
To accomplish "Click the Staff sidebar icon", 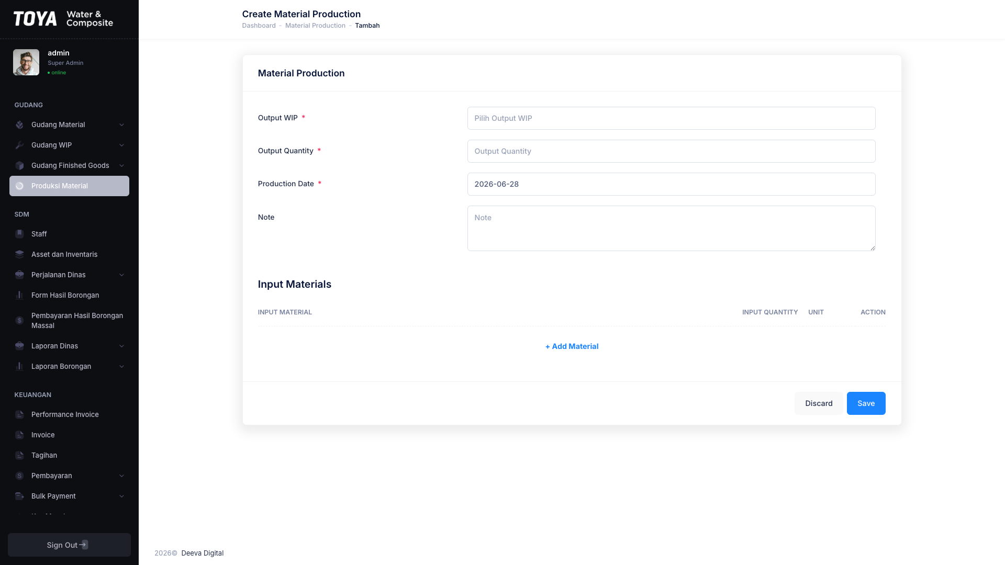I will point(19,234).
